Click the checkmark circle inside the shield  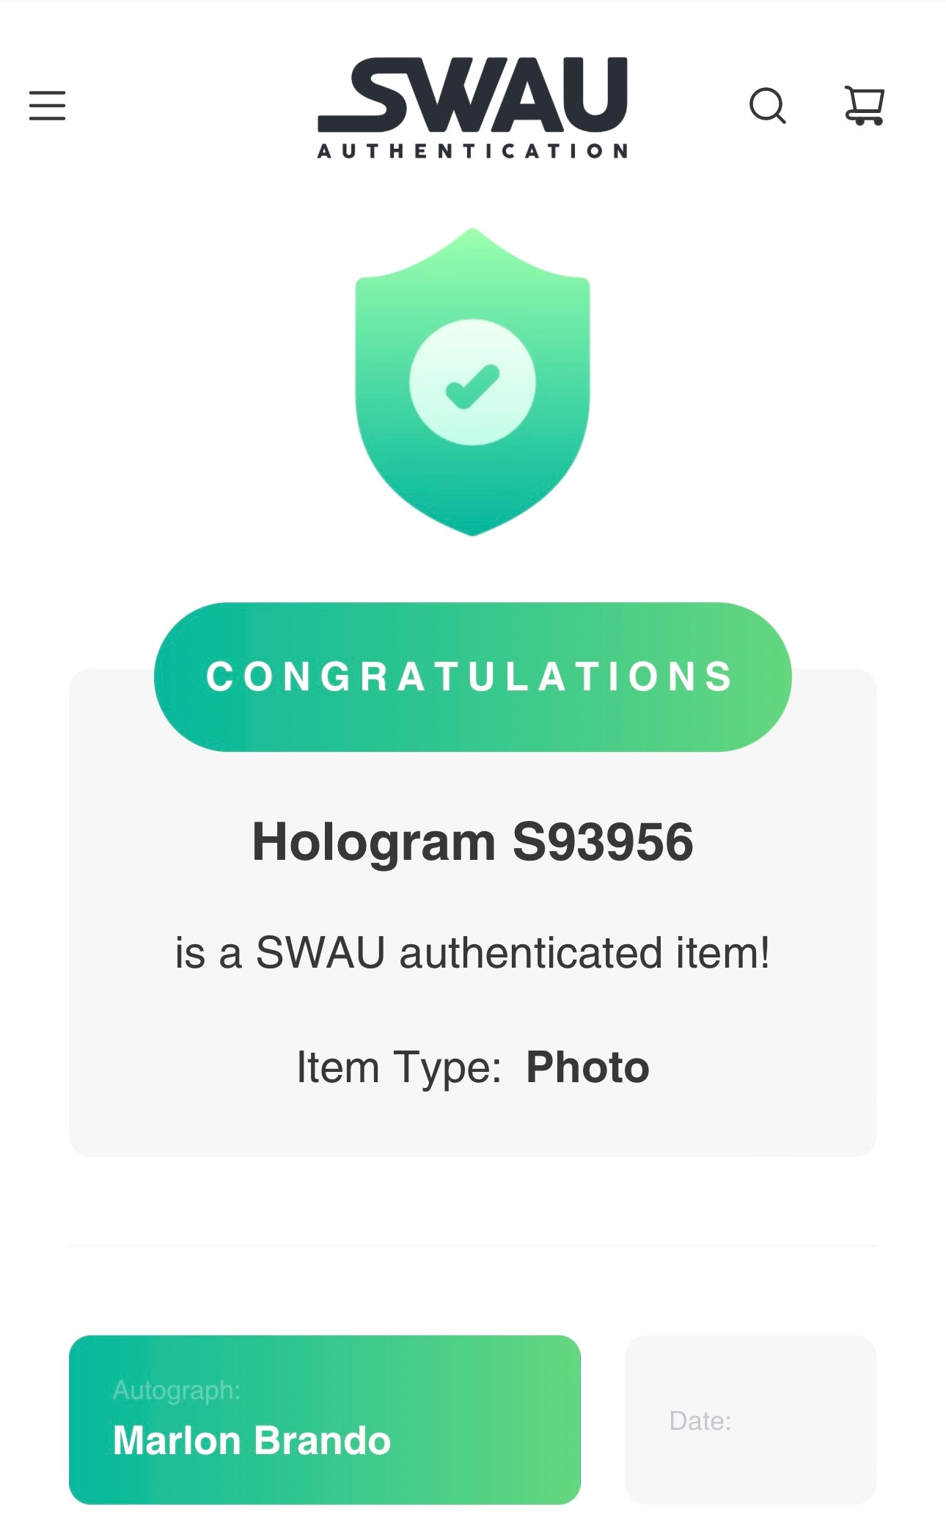[x=472, y=382]
